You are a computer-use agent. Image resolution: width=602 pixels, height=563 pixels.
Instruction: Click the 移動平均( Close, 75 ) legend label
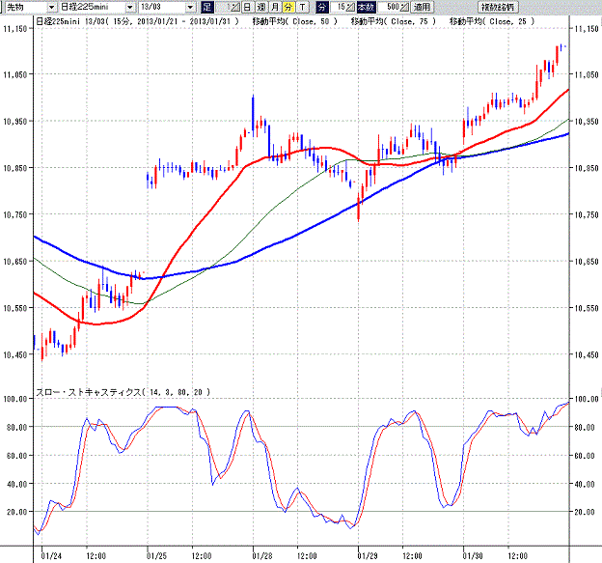click(x=394, y=21)
